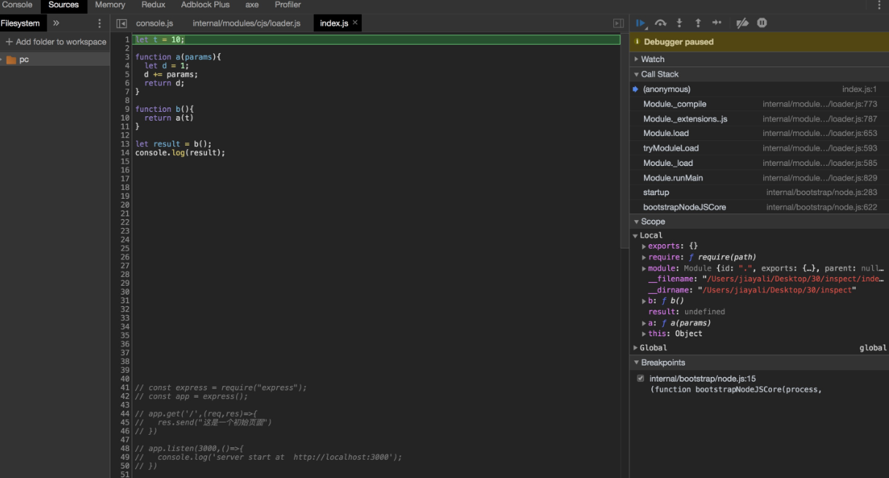Collapse the Call Stack section
The height and width of the screenshot is (478, 889).
point(659,74)
